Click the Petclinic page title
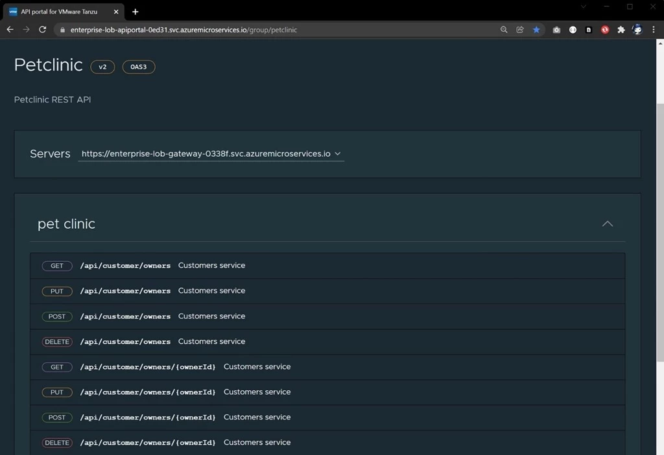The height and width of the screenshot is (455, 664). click(x=48, y=65)
